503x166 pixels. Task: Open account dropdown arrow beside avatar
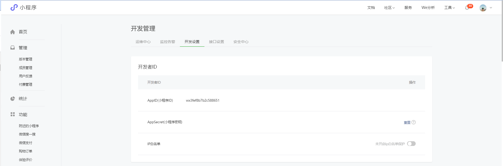coord(491,8)
